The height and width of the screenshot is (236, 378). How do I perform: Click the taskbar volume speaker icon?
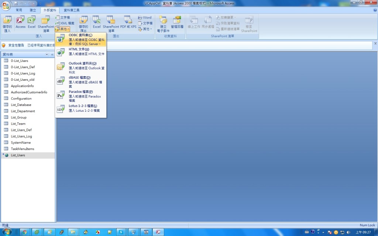coord(348,232)
